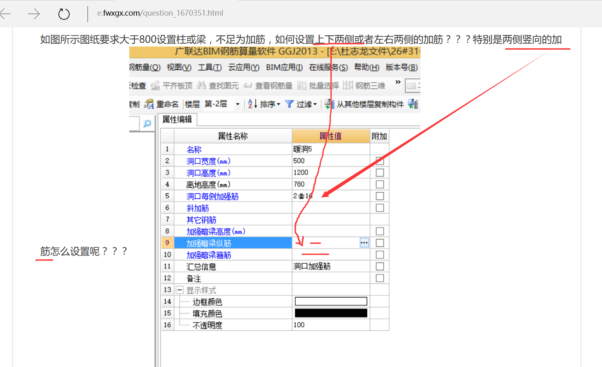Open the 云应用(Y) menu
602x367 pixels.
244,67
